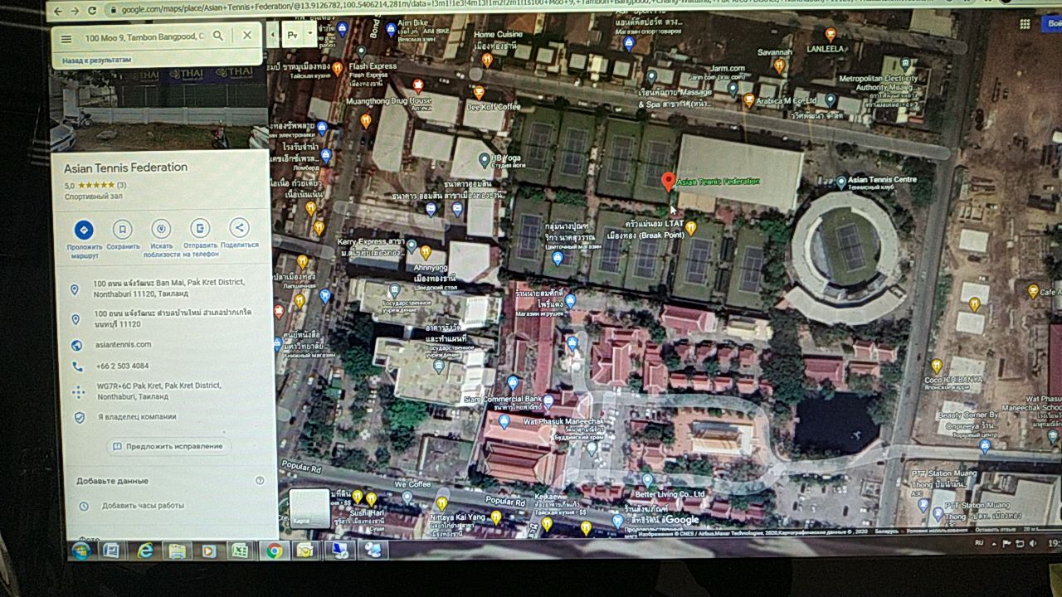This screenshot has height=597, width=1062.
Task: Open the Google Maps hamburger menu
Action: [66, 38]
